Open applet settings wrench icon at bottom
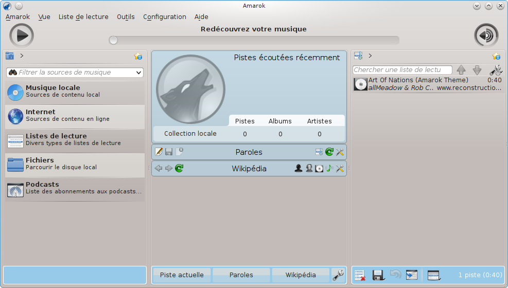508x288 pixels. pyautogui.click(x=338, y=275)
